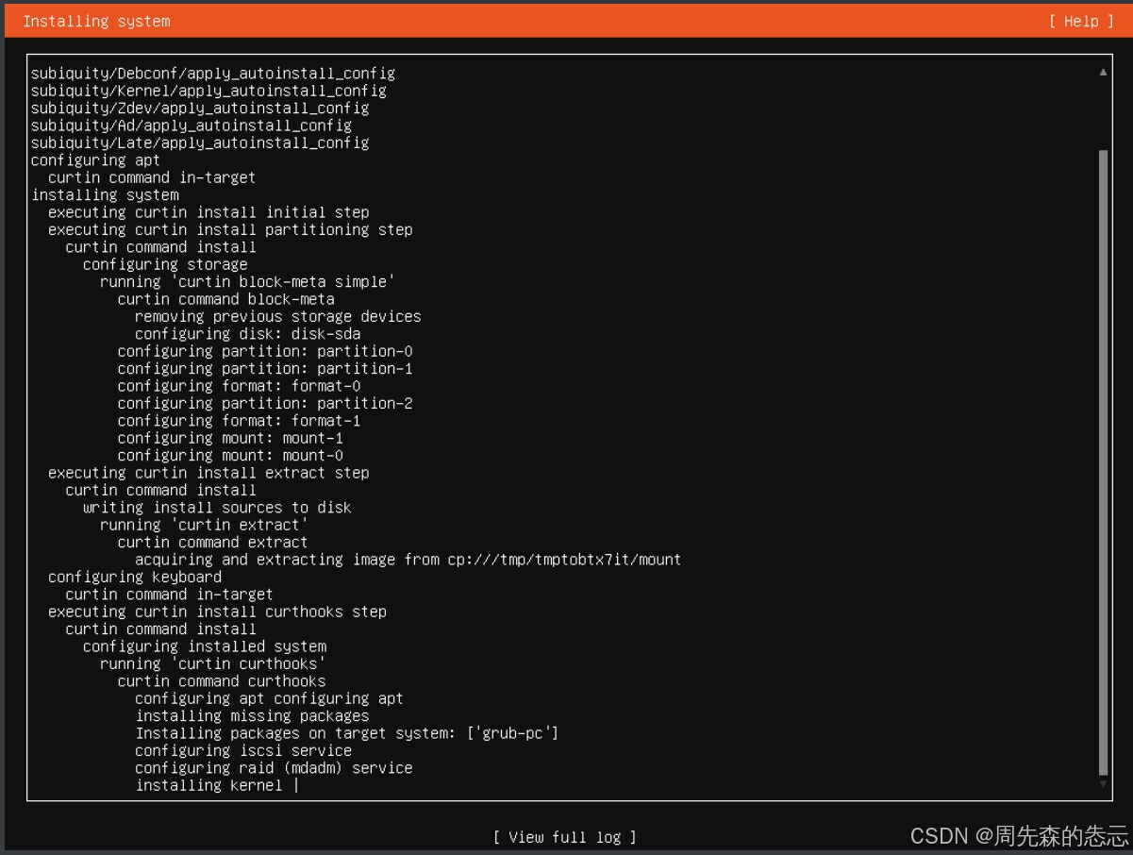Click 'configuring mount: mount-0' line

[231, 456]
